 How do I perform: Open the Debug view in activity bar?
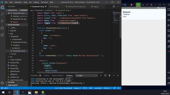2,28
